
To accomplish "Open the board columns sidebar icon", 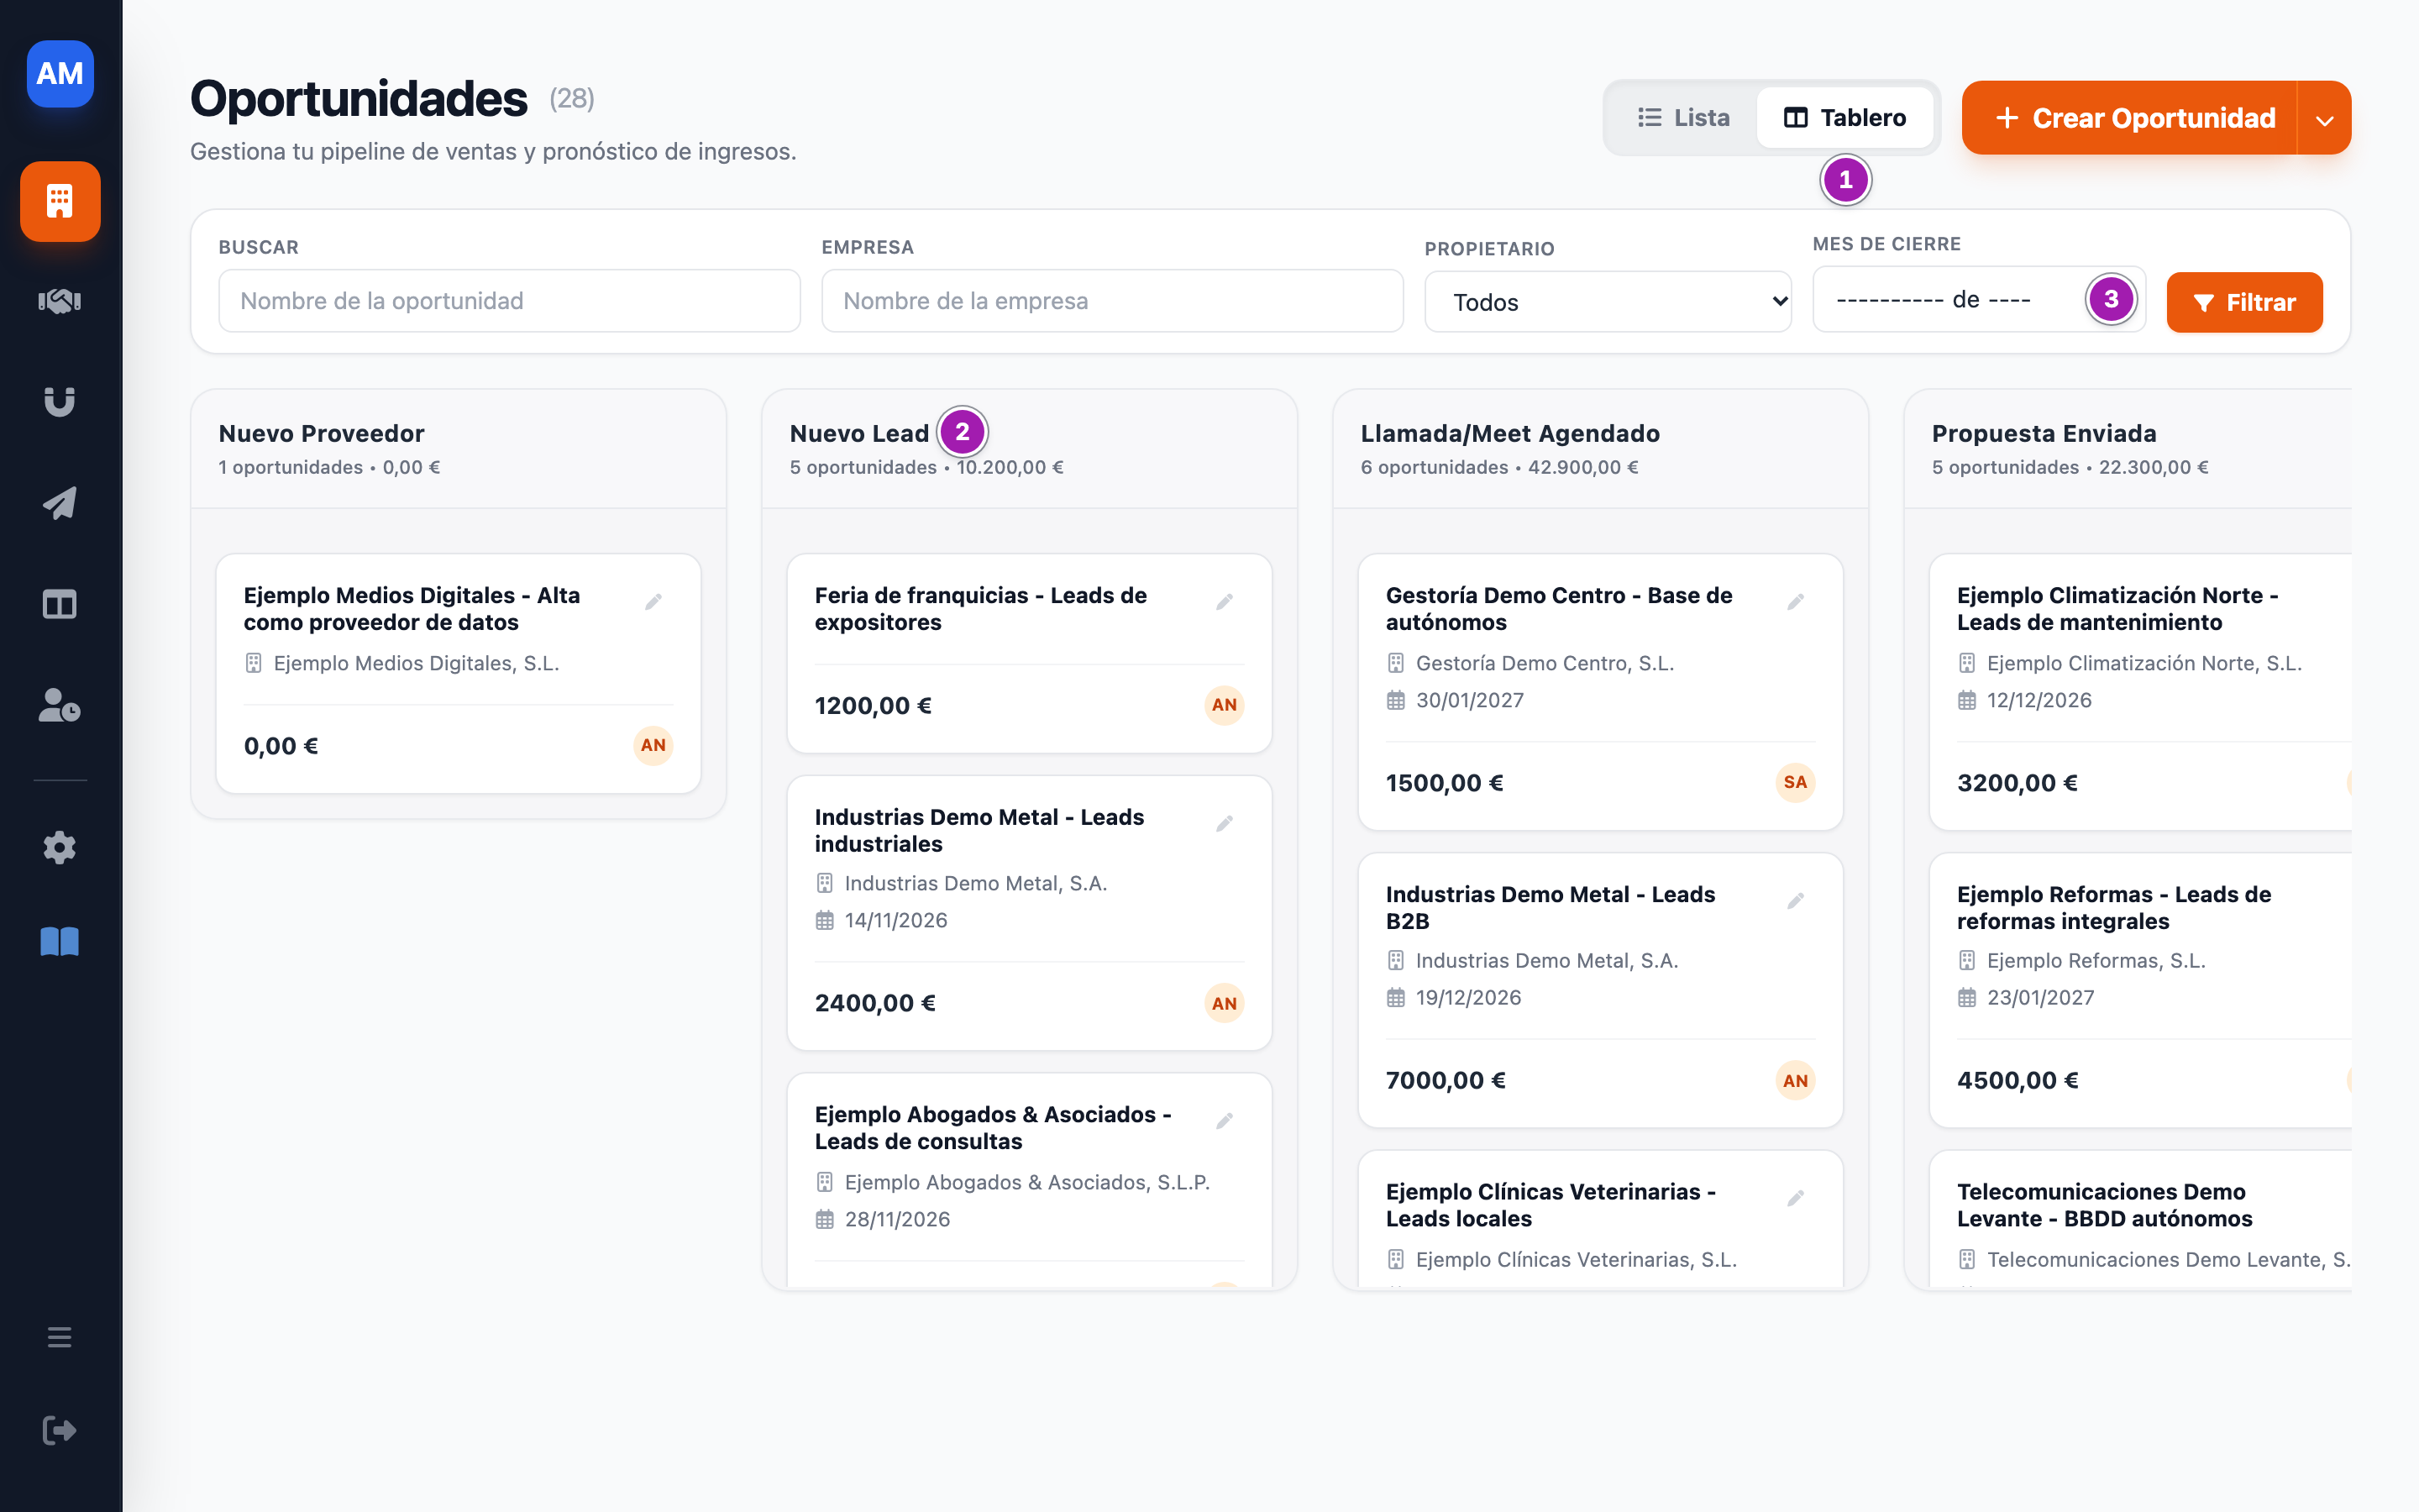I will [60, 604].
